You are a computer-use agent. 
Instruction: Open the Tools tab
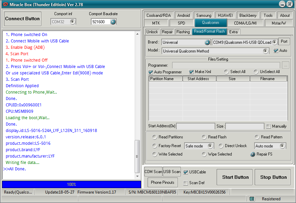[x=268, y=15]
